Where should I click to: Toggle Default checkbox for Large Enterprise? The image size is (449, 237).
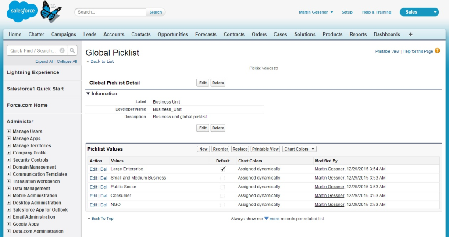[223, 169]
